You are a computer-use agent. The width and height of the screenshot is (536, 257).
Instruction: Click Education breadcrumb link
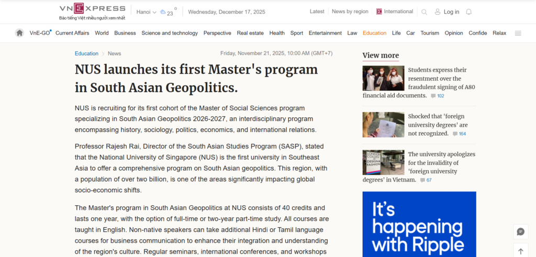[x=86, y=53]
